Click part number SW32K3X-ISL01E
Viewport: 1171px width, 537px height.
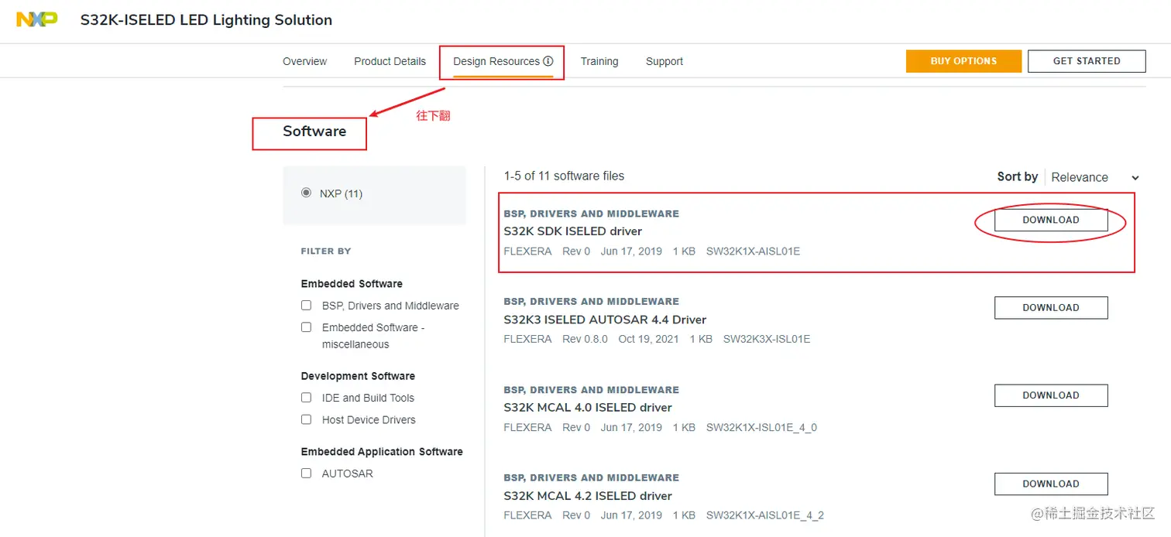(767, 339)
